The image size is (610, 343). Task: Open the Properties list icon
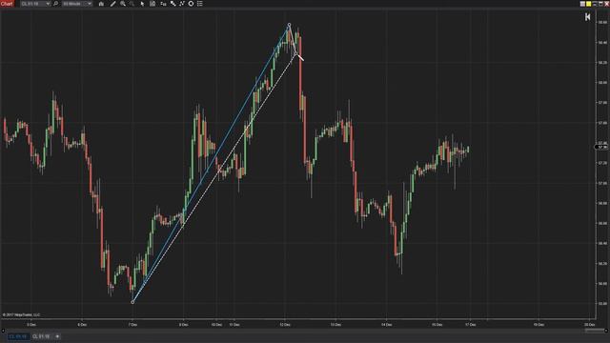click(199, 4)
